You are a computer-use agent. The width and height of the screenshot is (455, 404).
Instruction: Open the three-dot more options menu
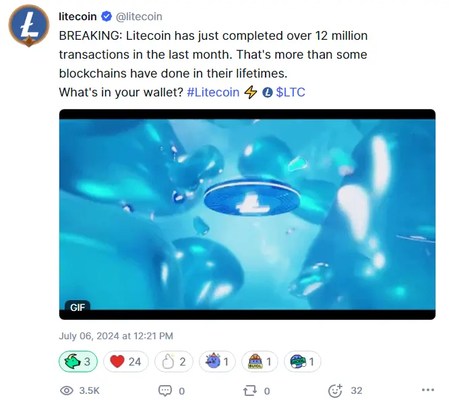428,390
